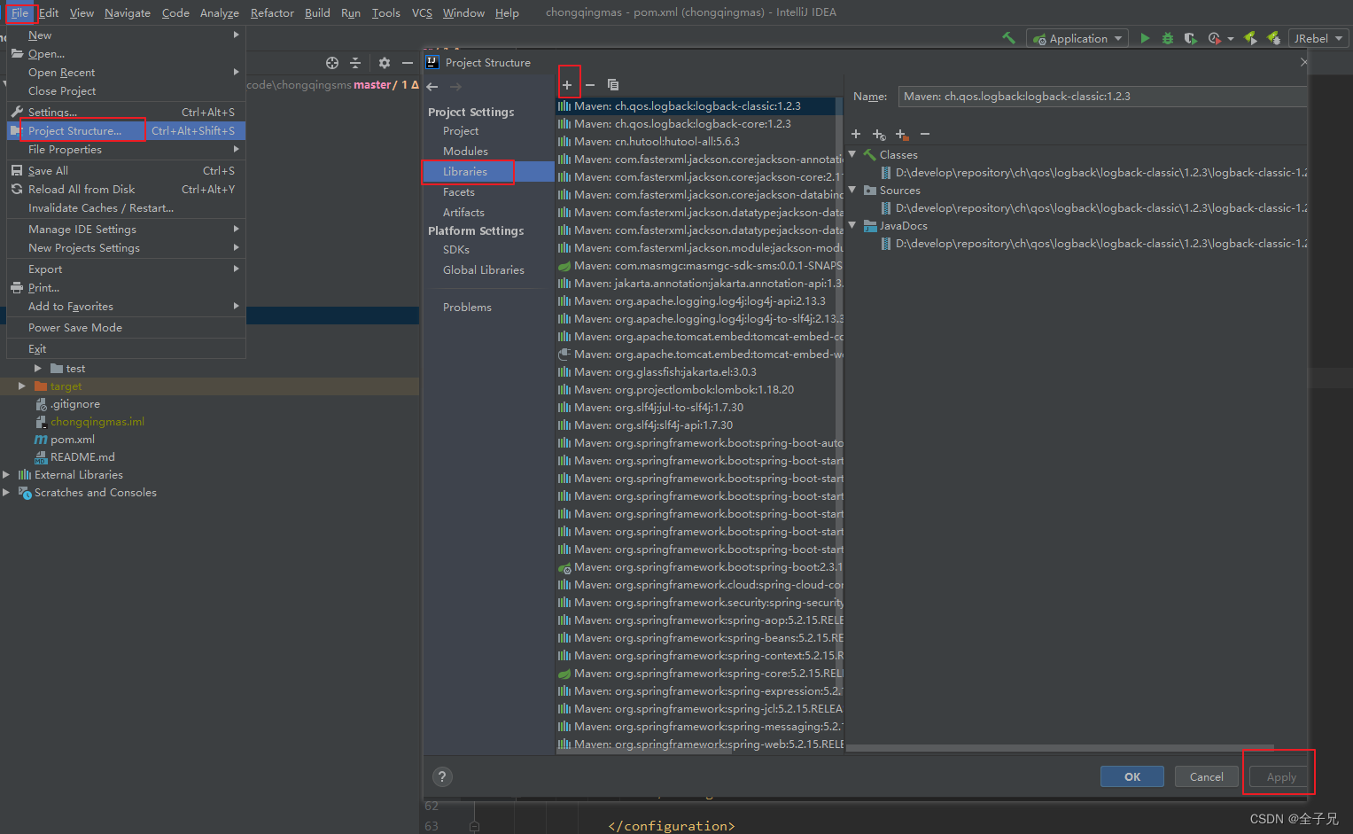The width and height of the screenshot is (1353, 834).
Task: Click the pom.xml Maven file icon
Action: coord(41,440)
